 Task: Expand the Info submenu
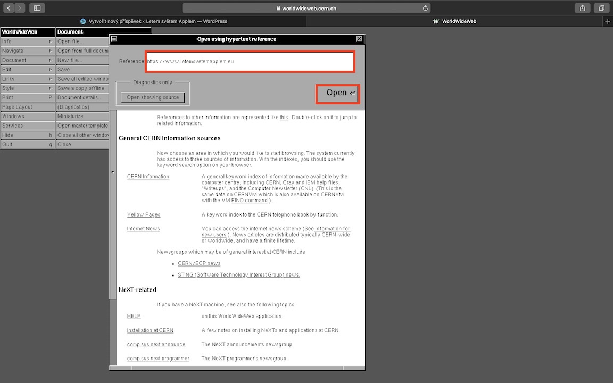click(27, 41)
